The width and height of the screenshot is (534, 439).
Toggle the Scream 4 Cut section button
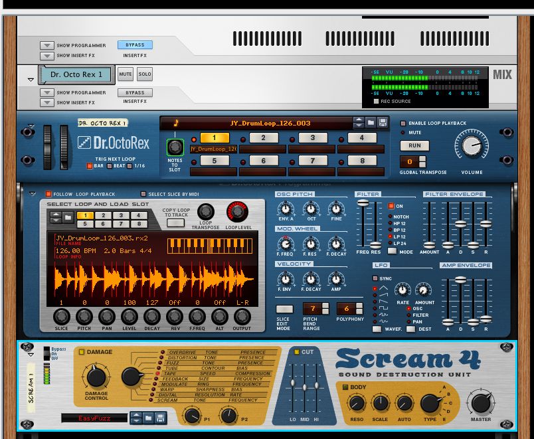click(297, 352)
